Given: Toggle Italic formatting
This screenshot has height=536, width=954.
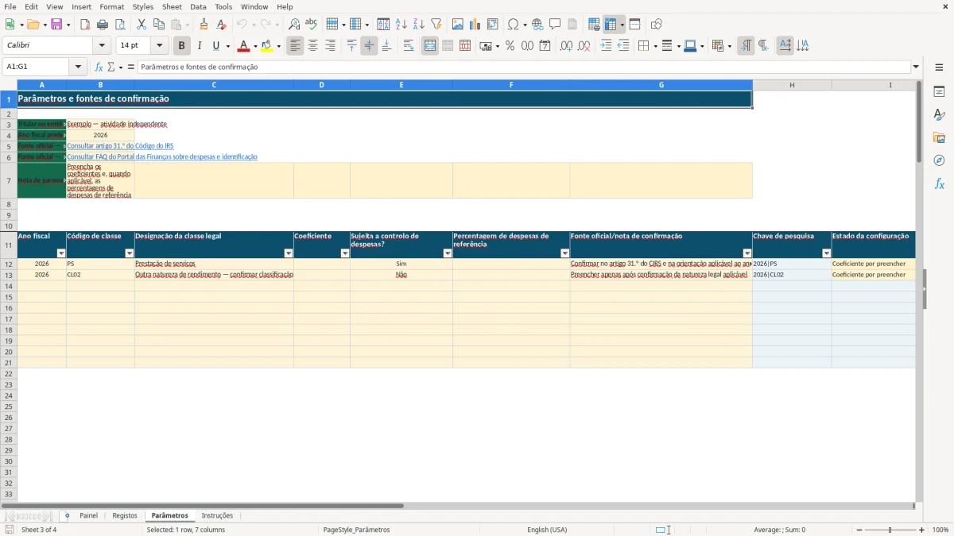Looking at the screenshot, I should click(200, 46).
